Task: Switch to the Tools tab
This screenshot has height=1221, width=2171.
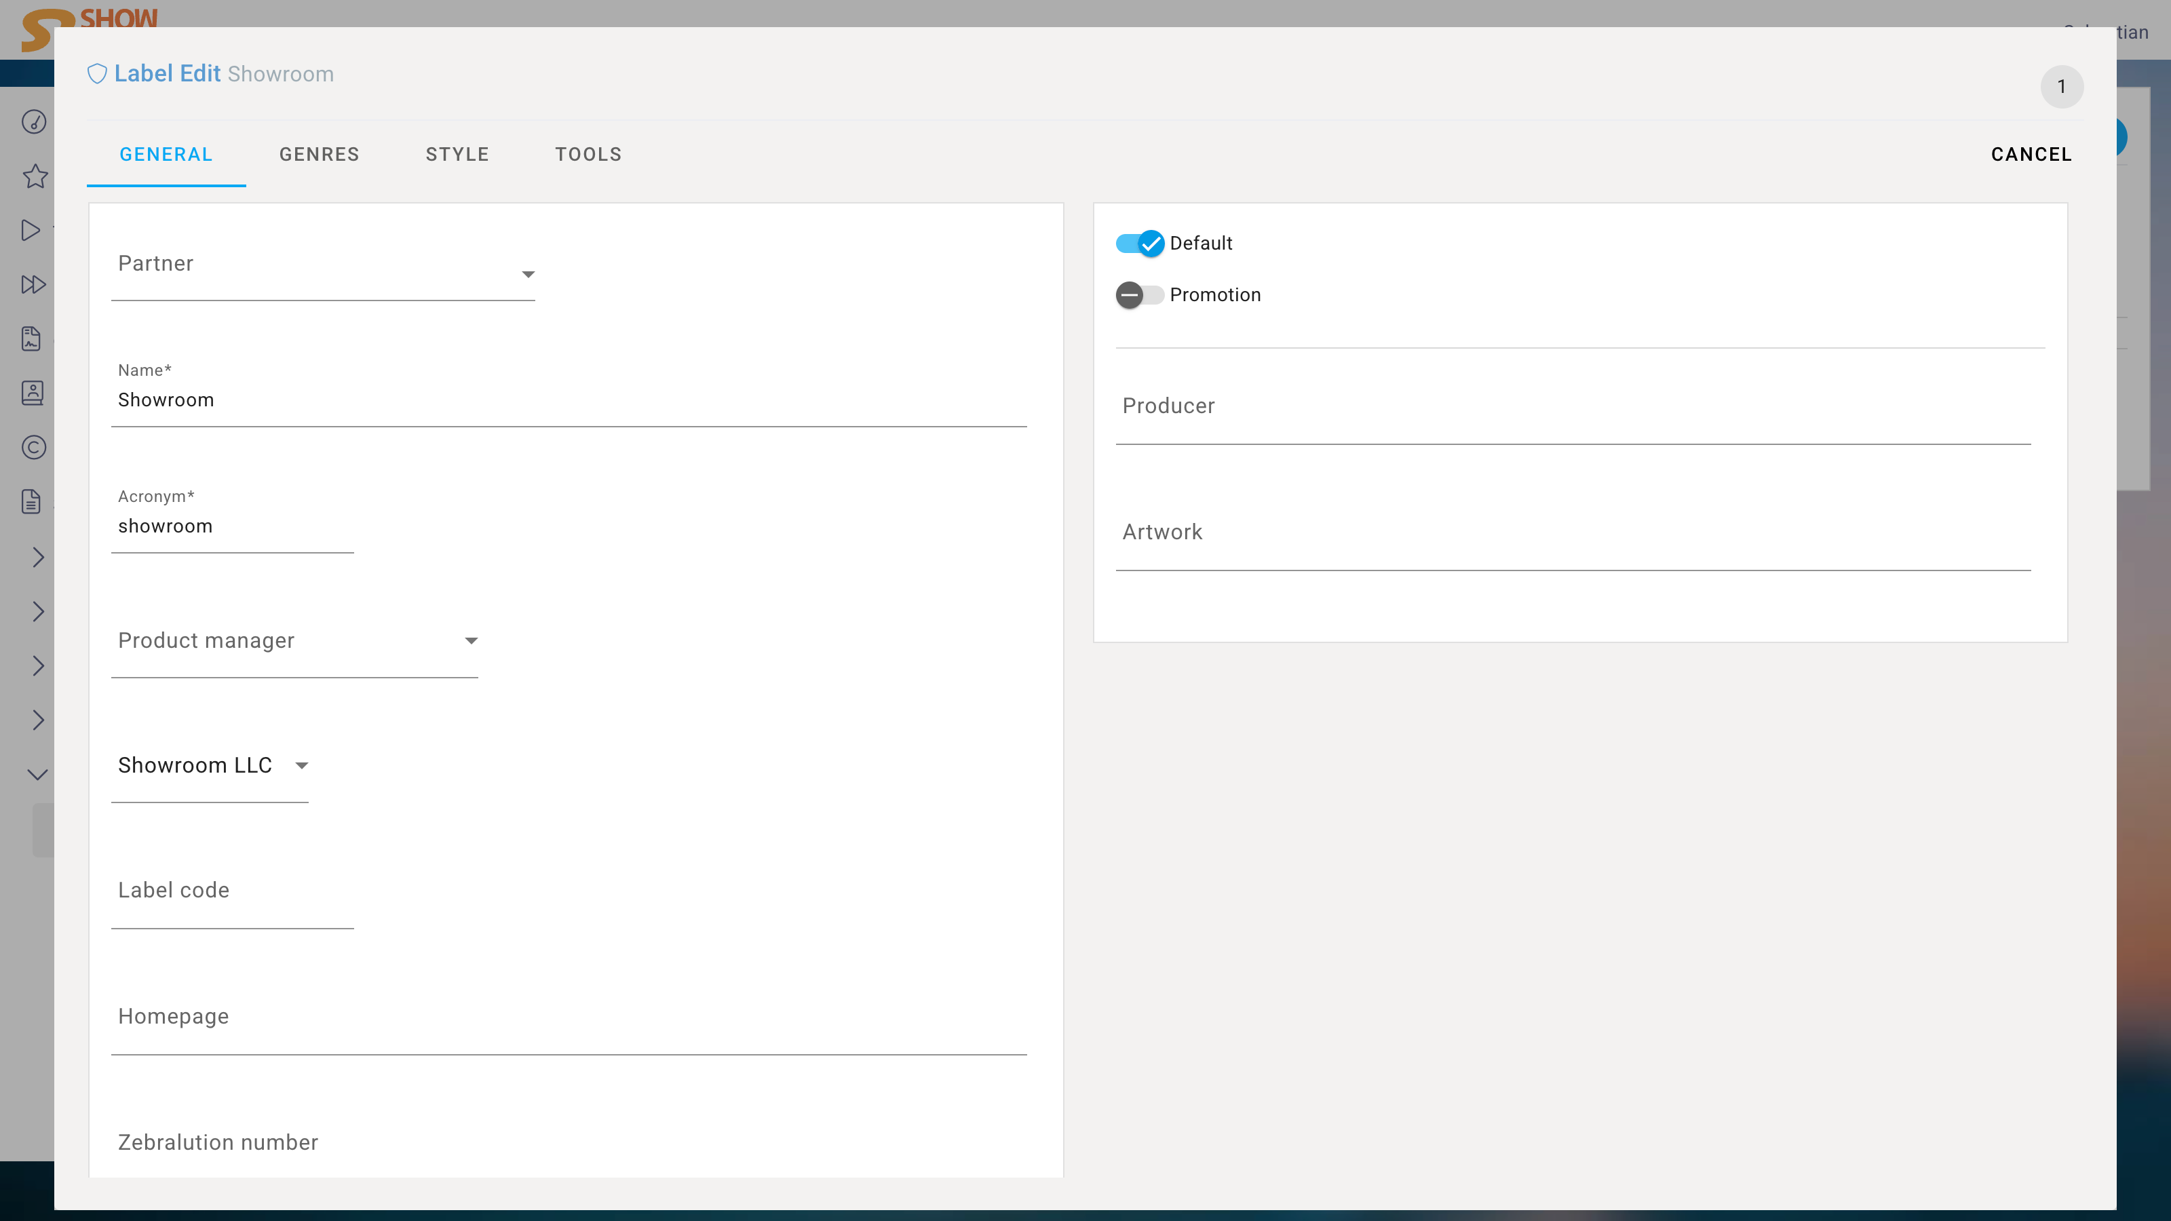Action: coord(588,154)
